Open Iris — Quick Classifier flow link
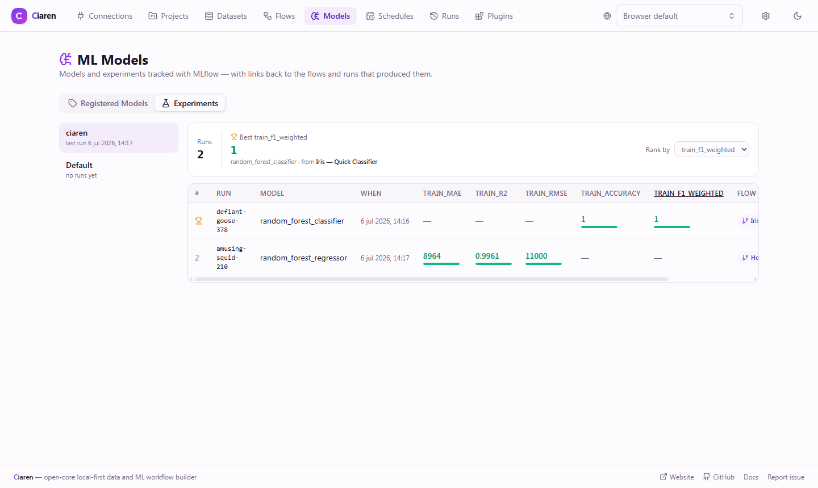Image resolution: width=818 pixels, height=488 pixels. [x=347, y=162]
